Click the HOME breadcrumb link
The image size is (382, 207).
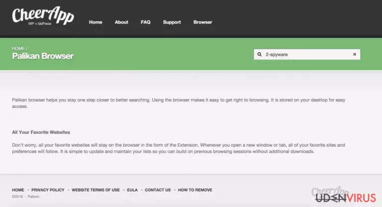(x=18, y=48)
